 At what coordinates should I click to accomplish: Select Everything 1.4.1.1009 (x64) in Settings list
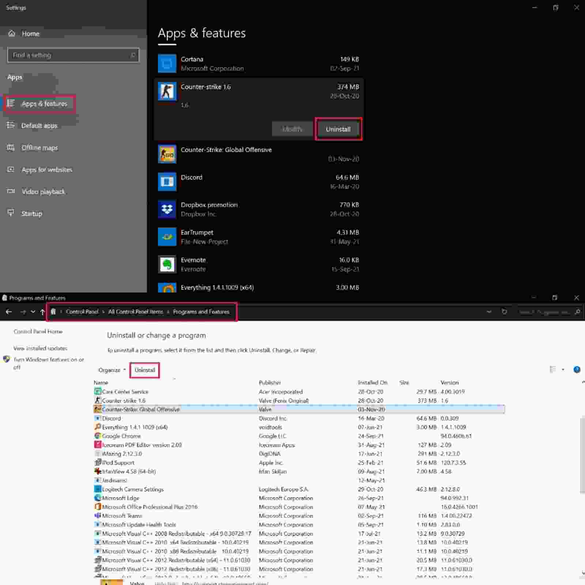point(259,288)
